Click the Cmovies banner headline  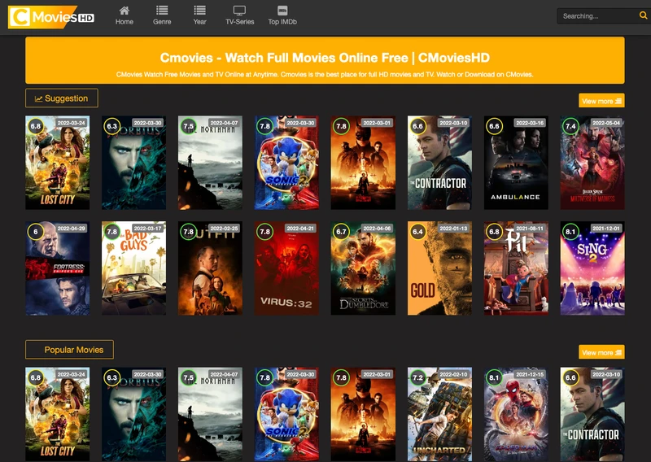coord(325,57)
